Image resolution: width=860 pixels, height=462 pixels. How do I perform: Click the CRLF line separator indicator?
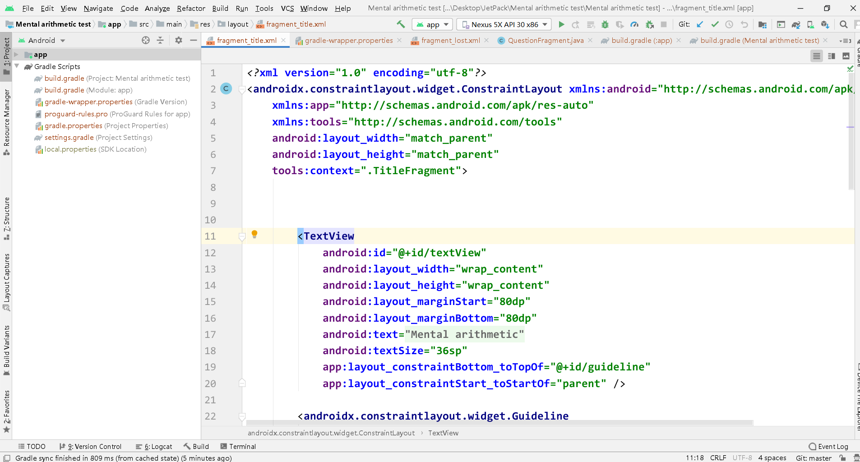tap(718, 458)
